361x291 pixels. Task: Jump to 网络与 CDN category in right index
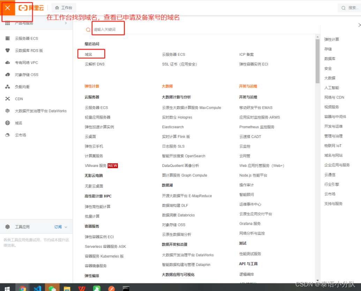tap(334, 97)
